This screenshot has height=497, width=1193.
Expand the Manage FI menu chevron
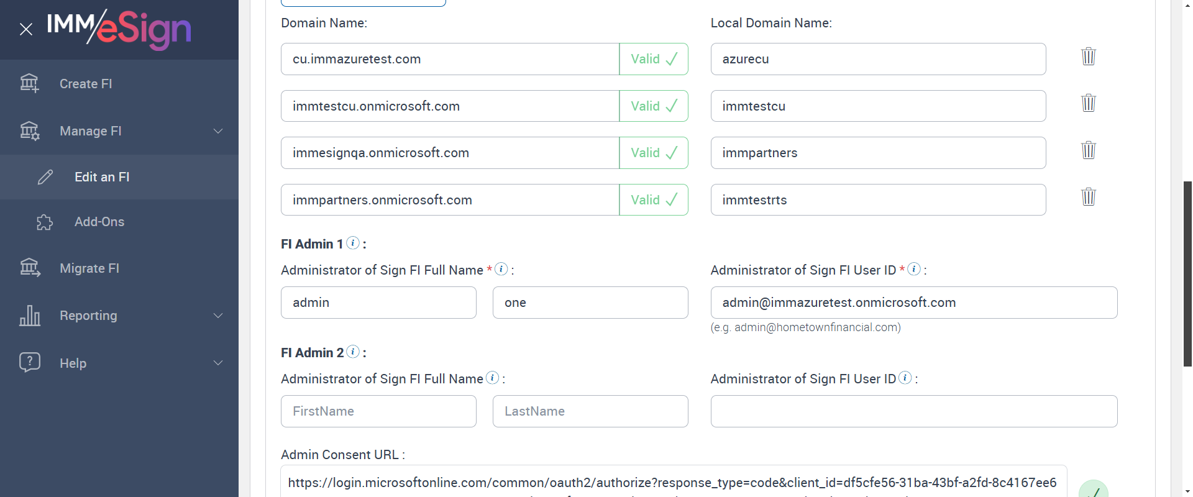[218, 131]
